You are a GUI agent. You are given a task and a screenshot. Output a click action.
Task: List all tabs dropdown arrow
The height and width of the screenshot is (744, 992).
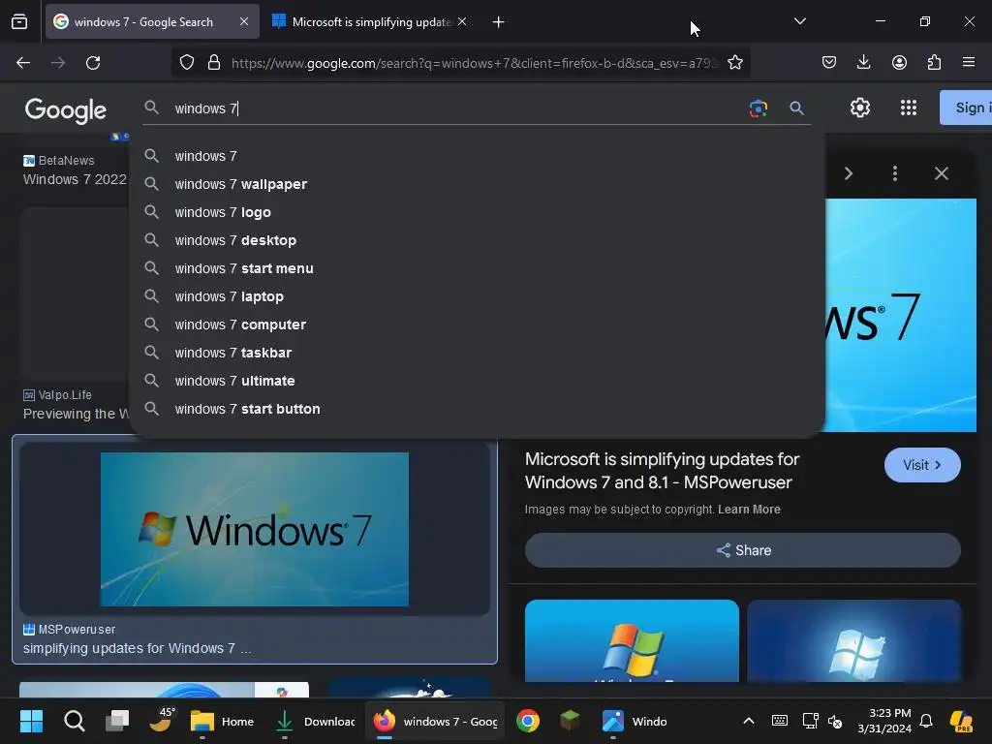[x=799, y=21]
